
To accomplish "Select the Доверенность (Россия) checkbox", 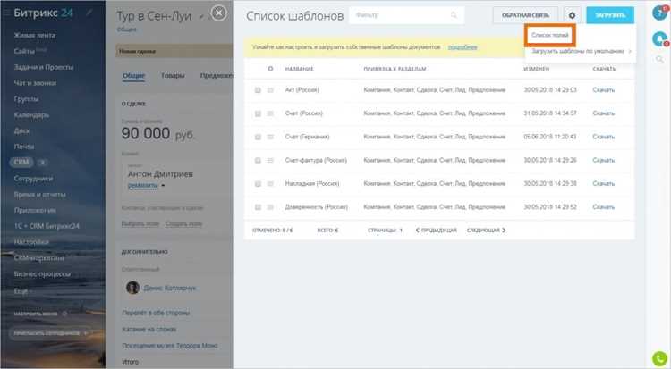I will click(258, 207).
